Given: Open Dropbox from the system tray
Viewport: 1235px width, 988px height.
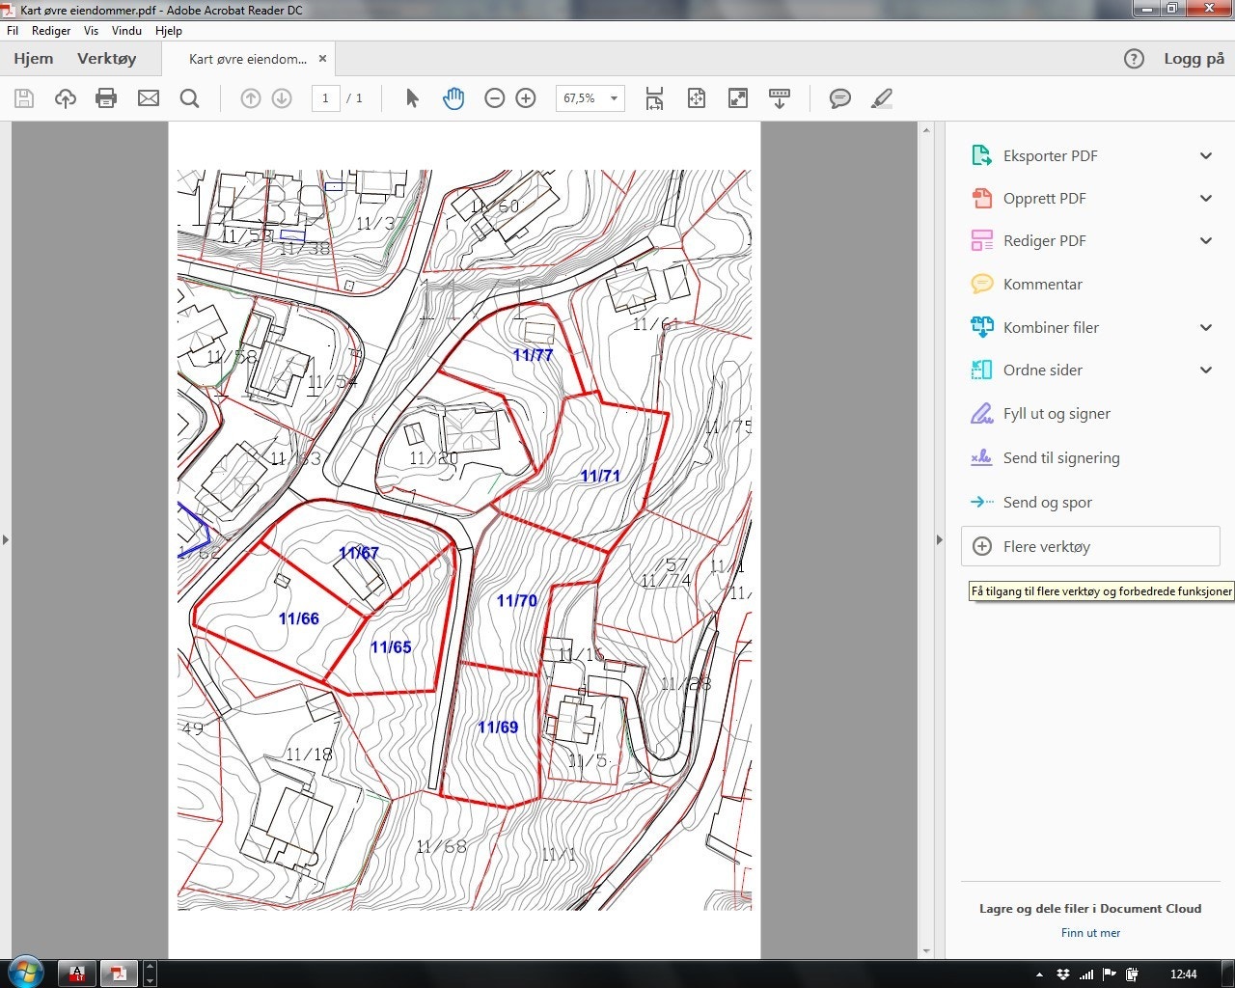Looking at the screenshot, I should tap(1063, 974).
